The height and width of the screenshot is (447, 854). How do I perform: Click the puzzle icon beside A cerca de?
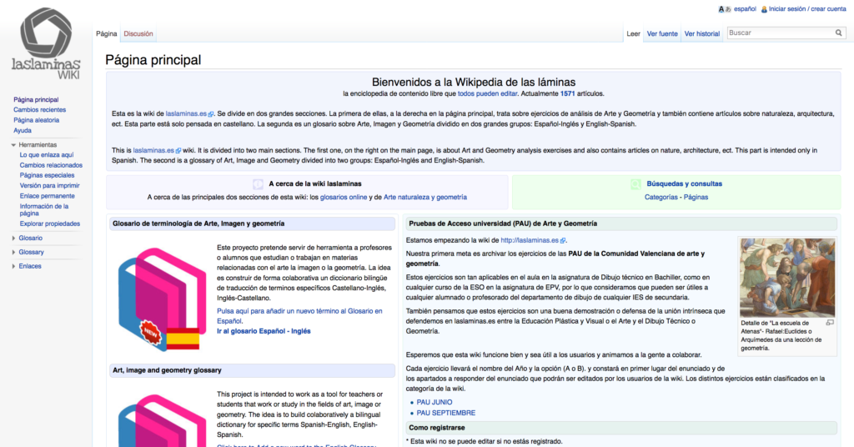pos(258,184)
